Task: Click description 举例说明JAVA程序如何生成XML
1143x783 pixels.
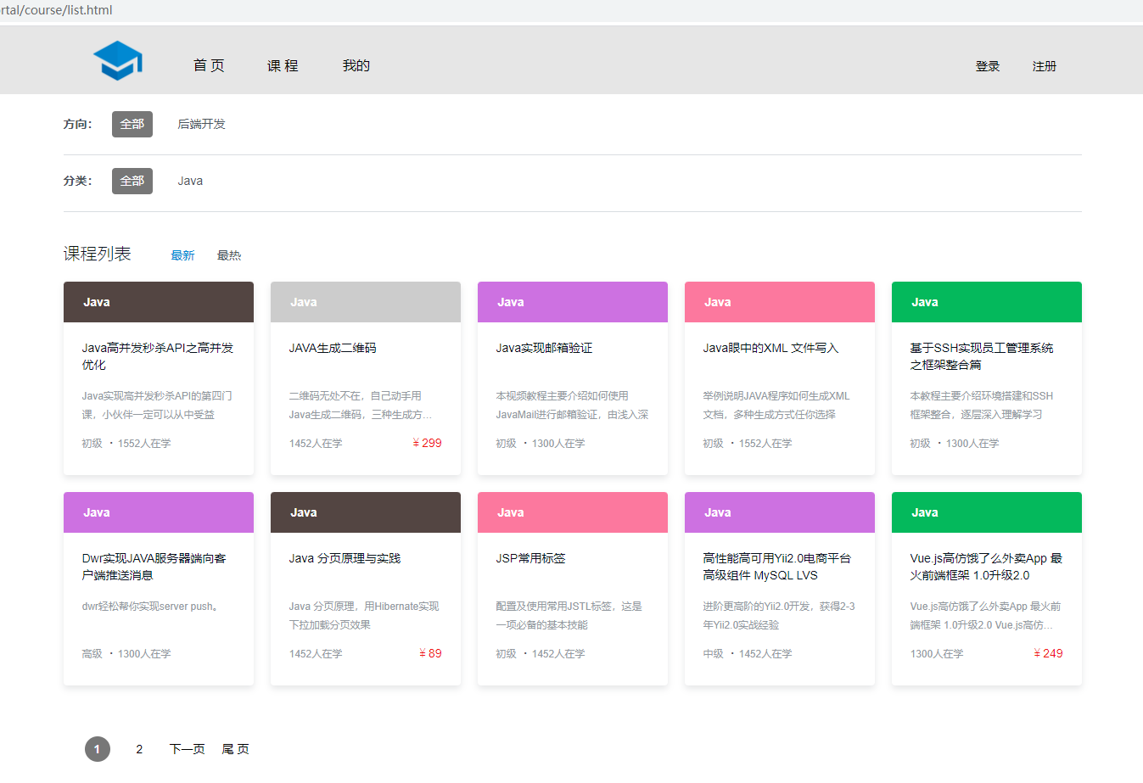Action: click(x=776, y=405)
